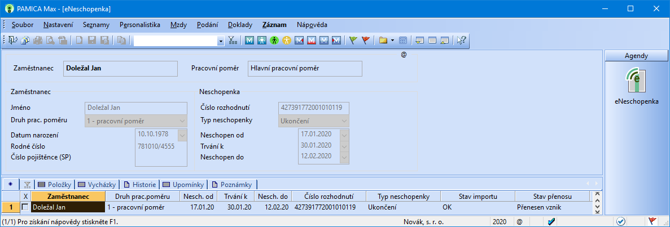Click the toolbar search text box
Screen dimensions: 670x227
pos(176,41)
